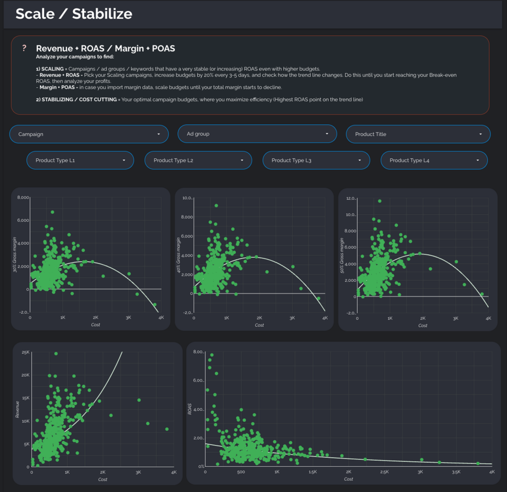This screenshot has width=507, height=492.
Task: Click the "1) SCALING" label text
Action: tap(50, 69)
